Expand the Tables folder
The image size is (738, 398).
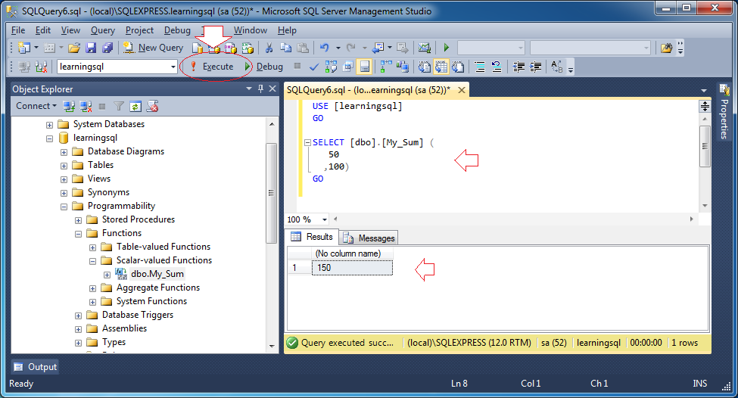(x=64, y=166)
